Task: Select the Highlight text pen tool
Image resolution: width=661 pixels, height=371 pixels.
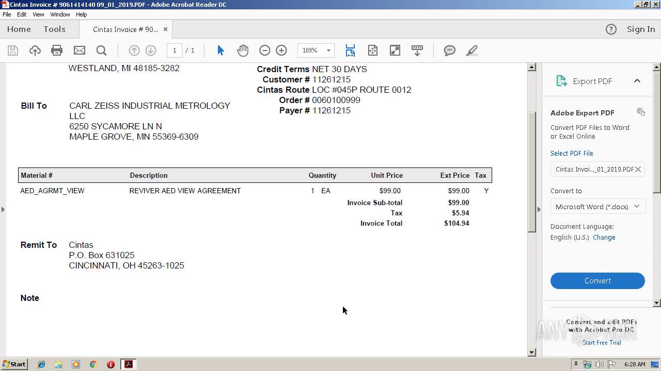Action: (471, 50)
